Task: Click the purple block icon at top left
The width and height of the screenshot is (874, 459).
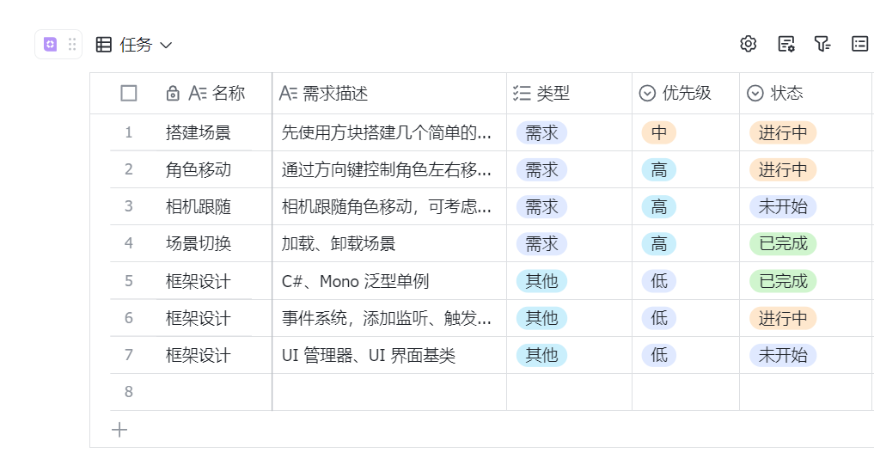Action: pyautogui.click(x=50, y=45)
